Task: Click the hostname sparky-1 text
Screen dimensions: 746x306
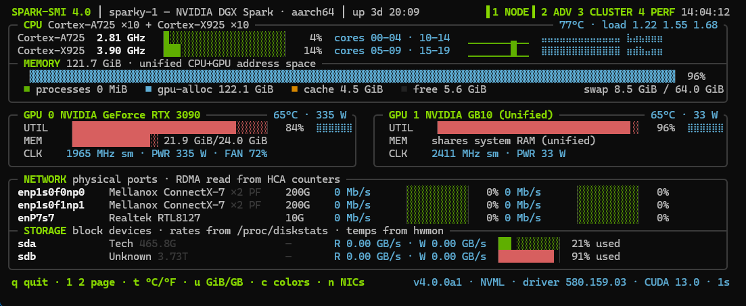Action: coord(133,12)
